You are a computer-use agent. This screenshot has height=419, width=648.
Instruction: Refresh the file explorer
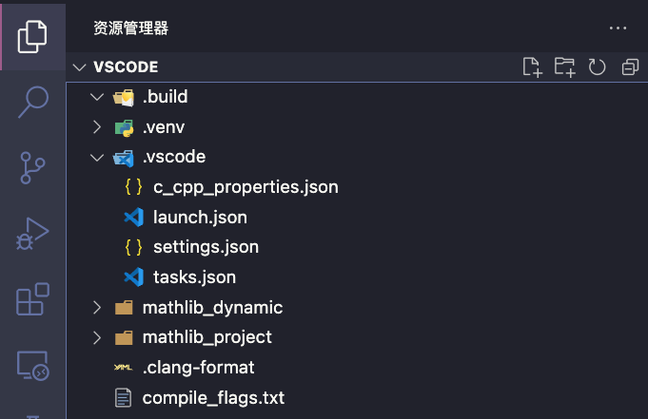click(597, 67)
